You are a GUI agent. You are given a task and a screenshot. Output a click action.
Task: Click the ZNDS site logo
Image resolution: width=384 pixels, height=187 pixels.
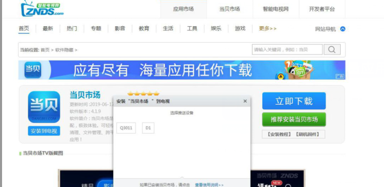(x=42, y=9)
